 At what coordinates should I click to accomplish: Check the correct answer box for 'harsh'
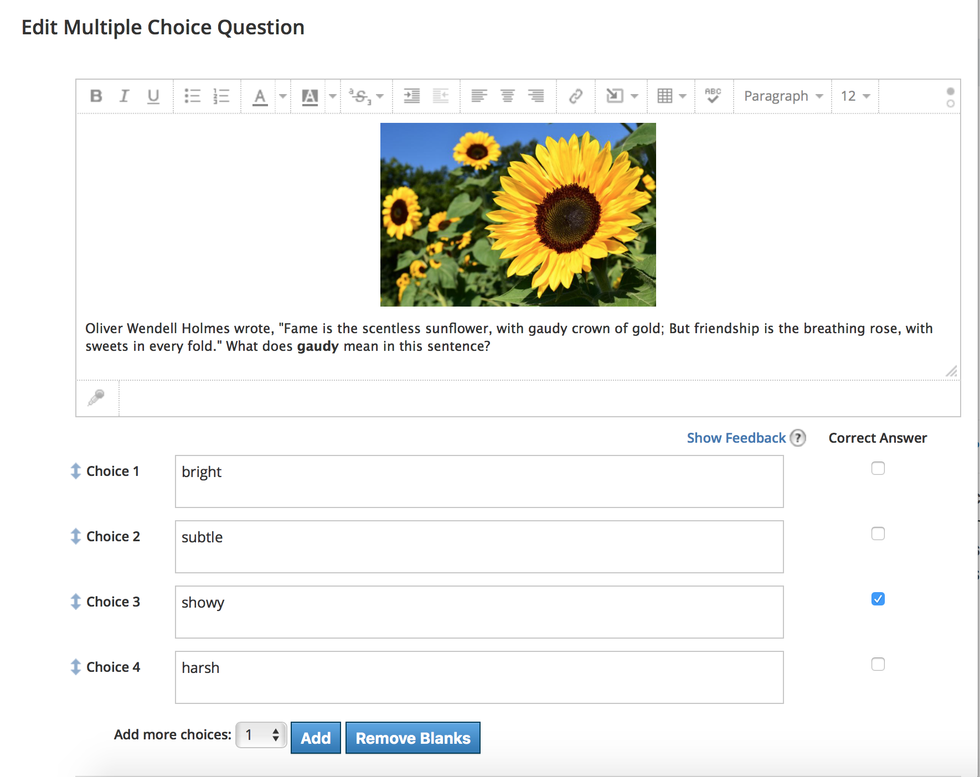click(x=878, y=664)
